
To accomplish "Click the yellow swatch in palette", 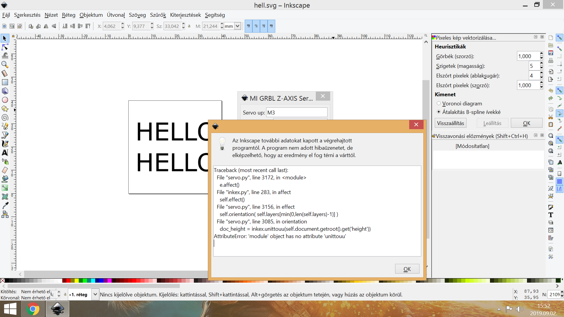I will click(76, 281).
